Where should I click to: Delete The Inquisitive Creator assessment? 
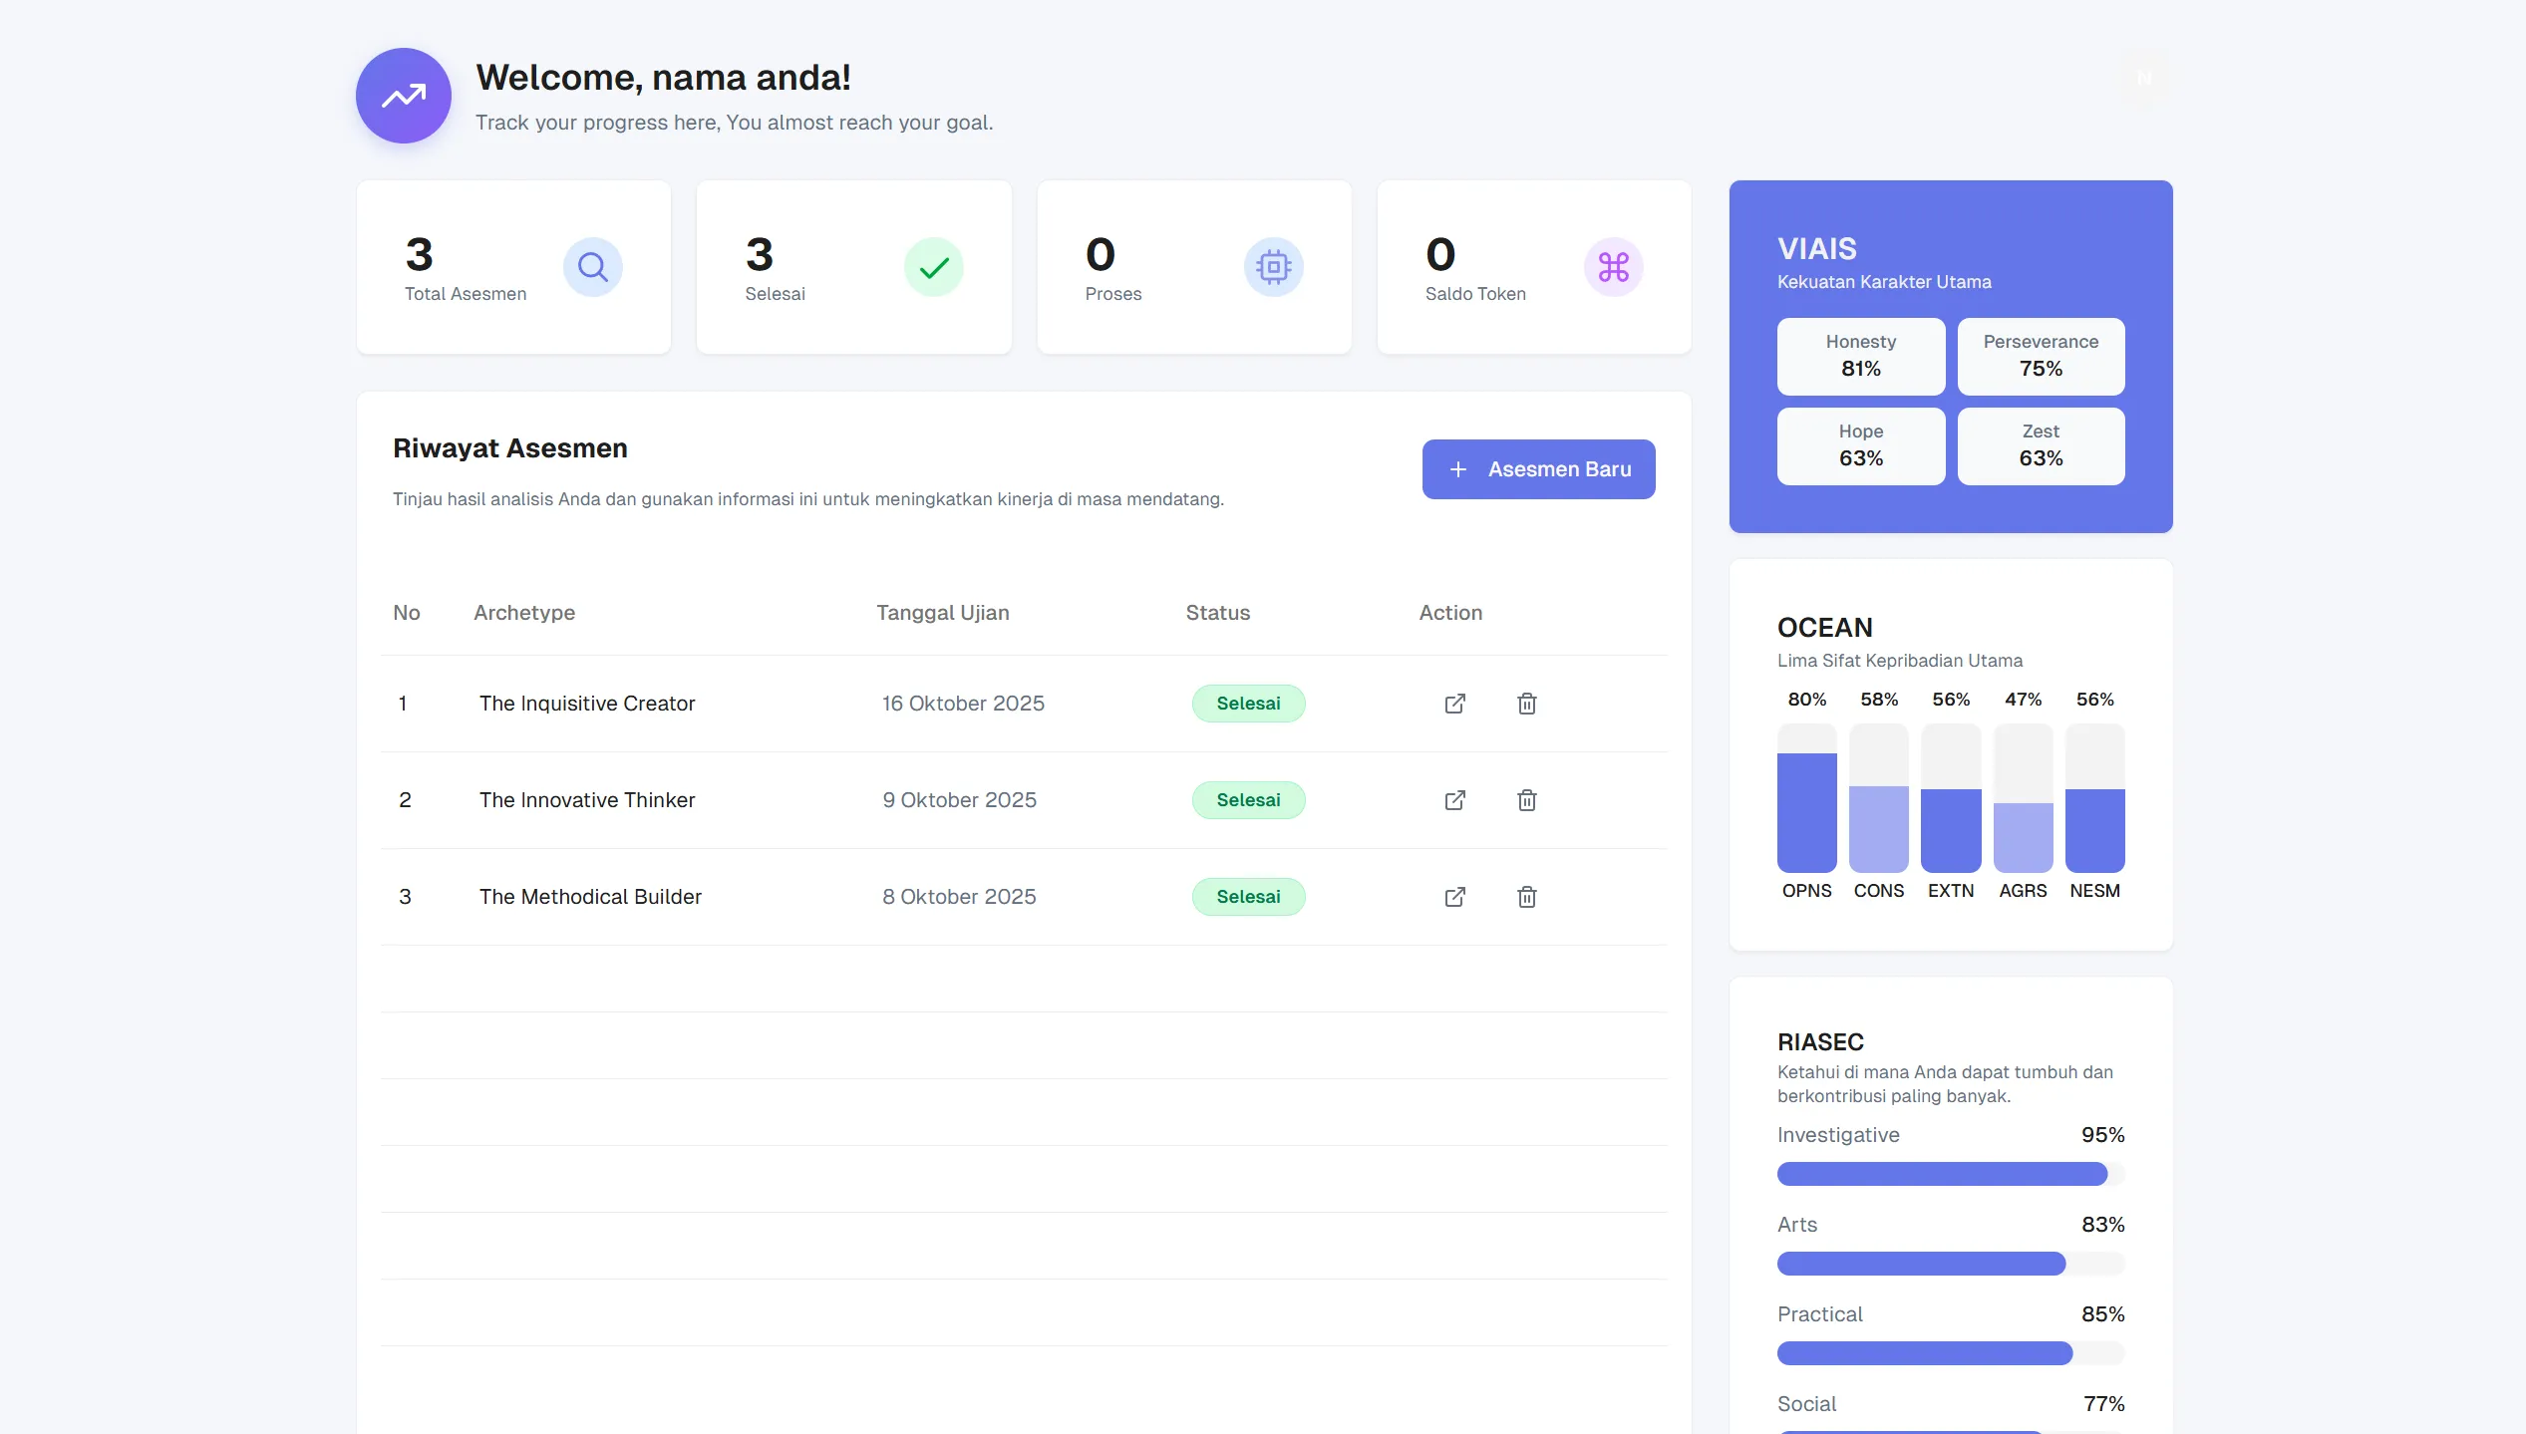click(x=1526, y=704)
